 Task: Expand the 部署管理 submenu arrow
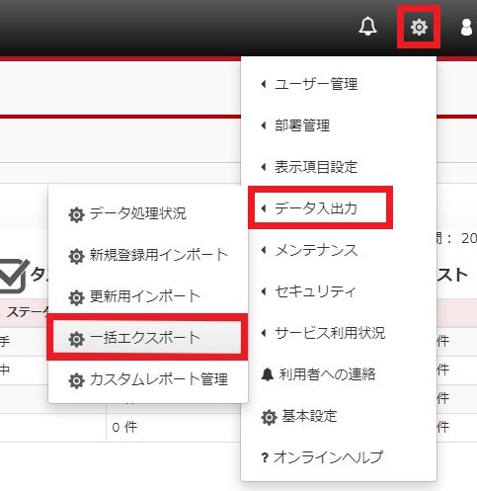pyautogui.click(x=264, y=125)
